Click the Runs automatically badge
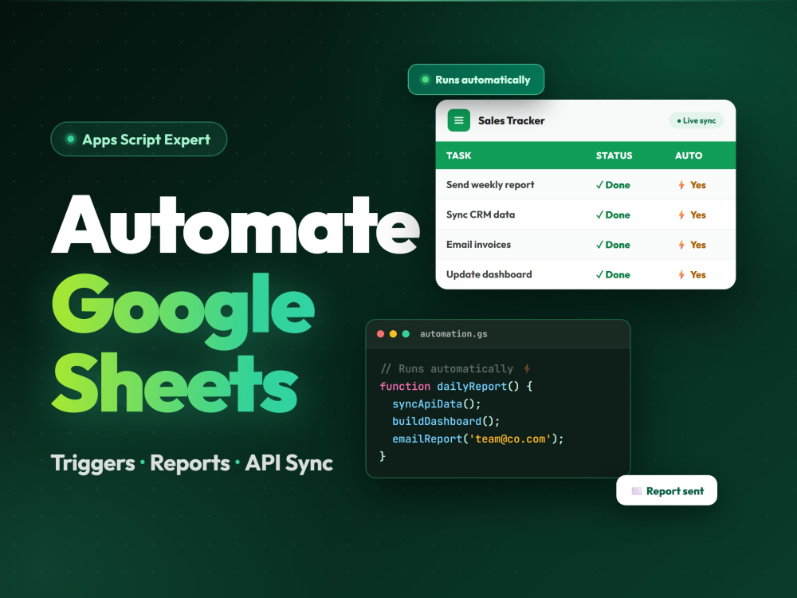 click(x=476, y=79)
